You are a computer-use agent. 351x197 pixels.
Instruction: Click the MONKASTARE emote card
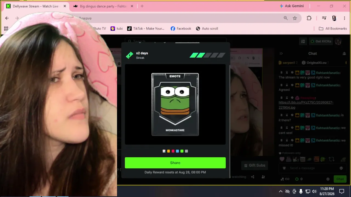(x=175, y=104)
